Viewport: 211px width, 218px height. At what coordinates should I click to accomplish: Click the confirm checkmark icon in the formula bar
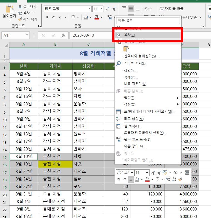tap(53, 35)
